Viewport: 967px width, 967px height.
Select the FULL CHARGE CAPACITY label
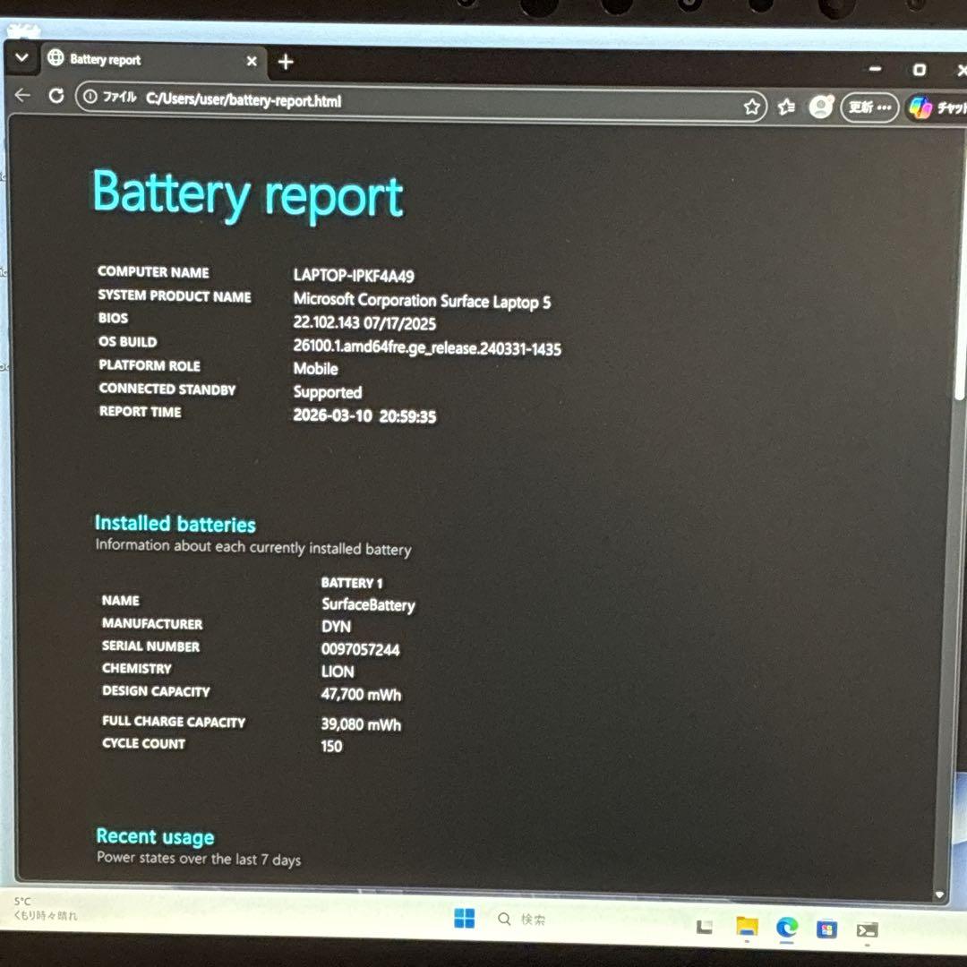tap(174, 721)
